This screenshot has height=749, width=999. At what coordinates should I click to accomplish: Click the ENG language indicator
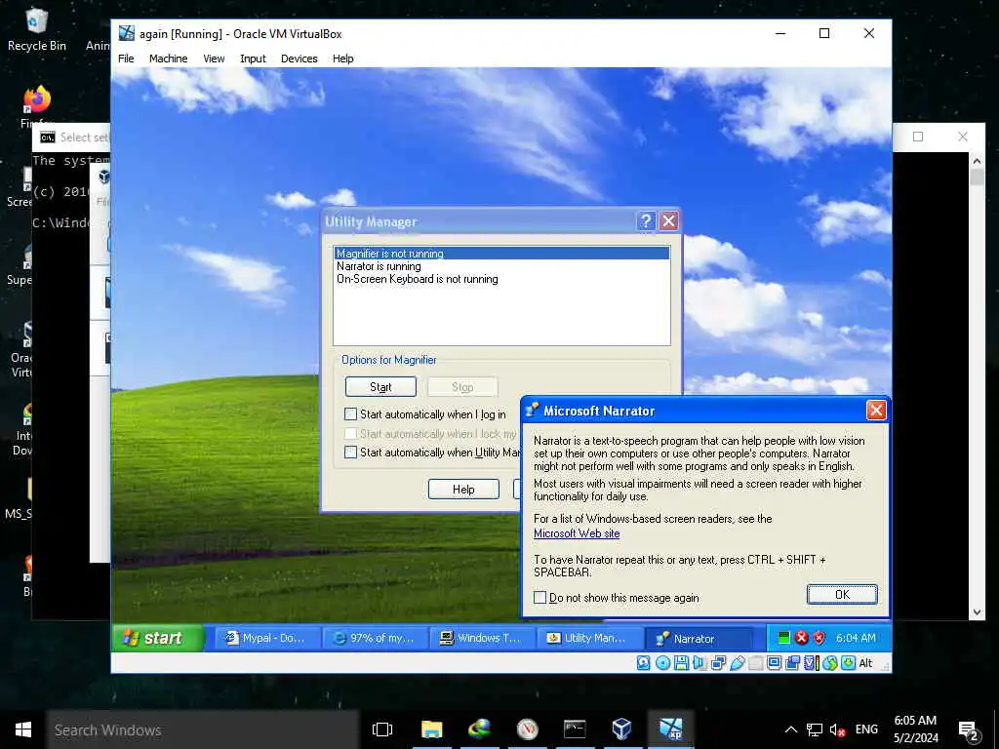(866, 729)
